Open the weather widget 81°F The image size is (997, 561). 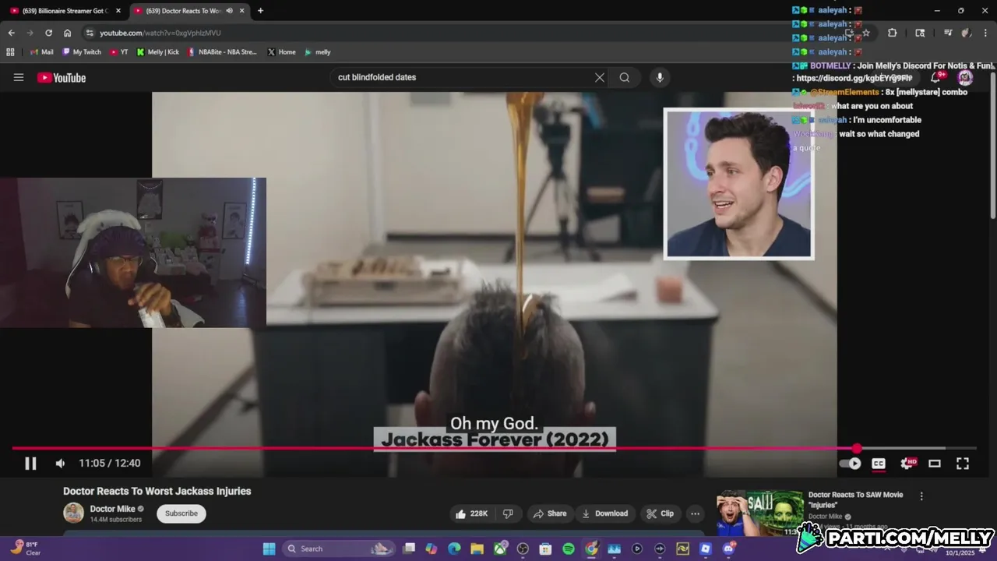point(24,549)
